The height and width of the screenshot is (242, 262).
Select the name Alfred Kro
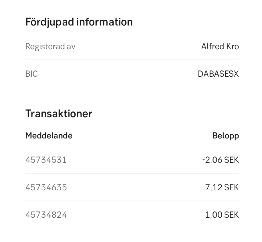pyautogui.click(x=220, y=46)
